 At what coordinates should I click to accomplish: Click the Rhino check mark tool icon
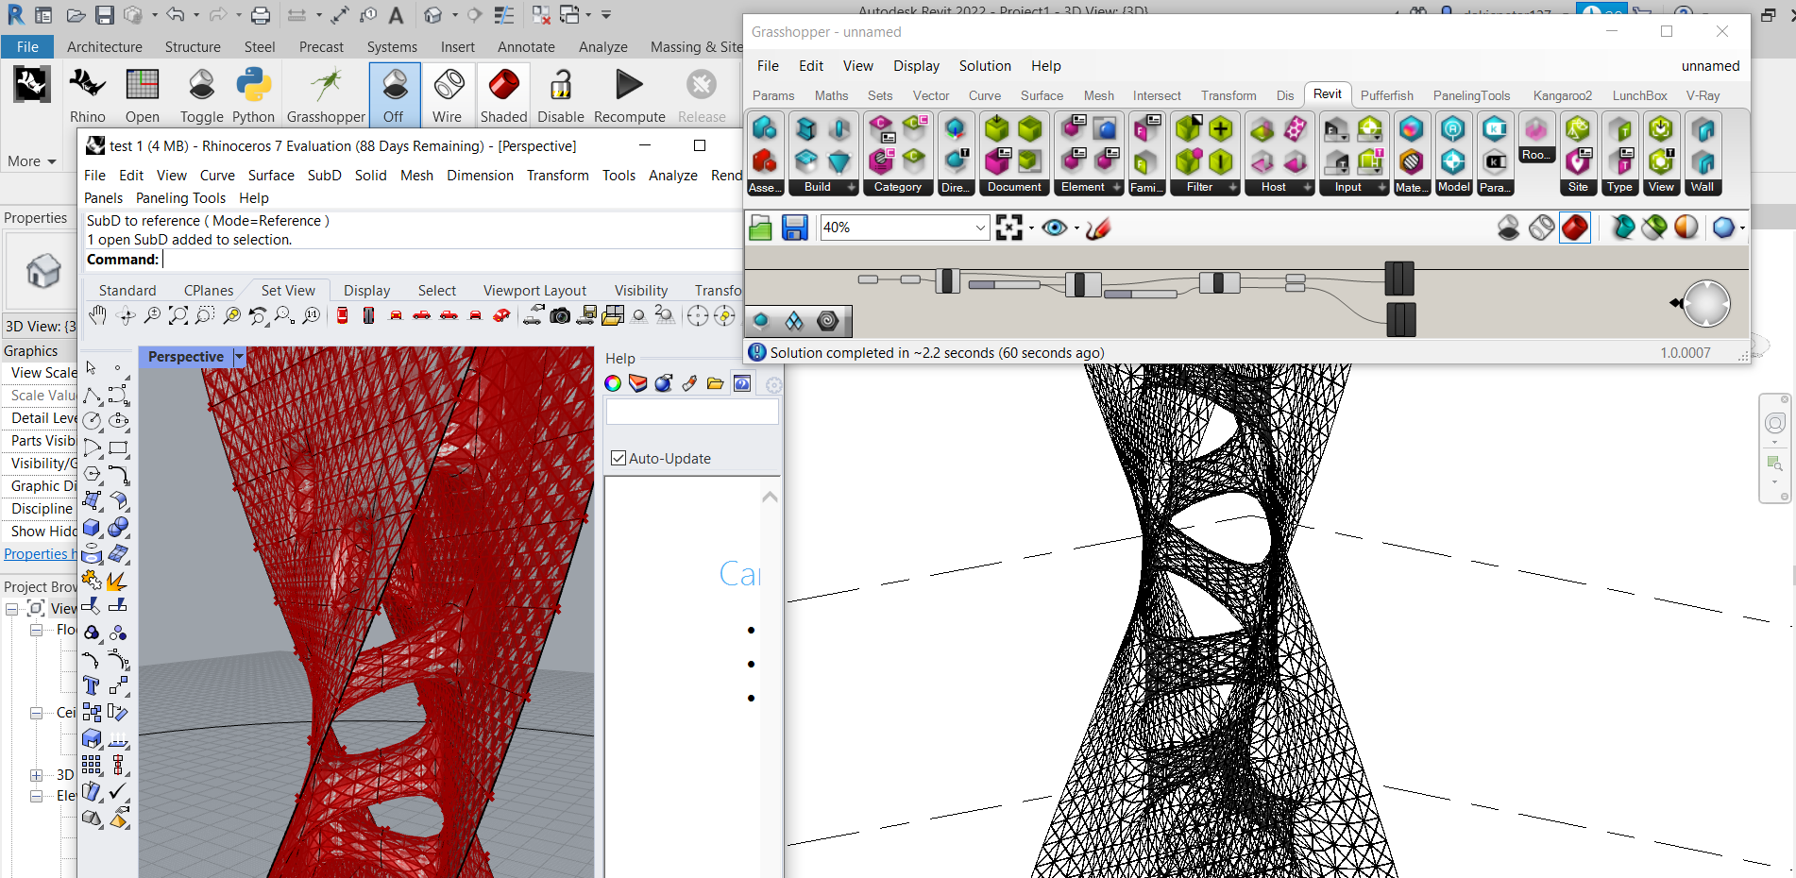point(118,791)
